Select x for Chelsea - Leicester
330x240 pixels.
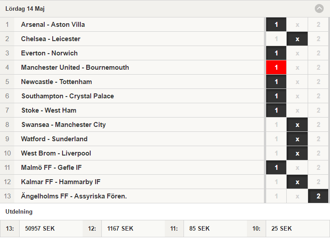click(297, 39)
